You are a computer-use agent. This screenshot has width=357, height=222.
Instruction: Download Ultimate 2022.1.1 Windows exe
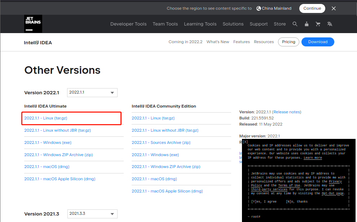[48, 143]
